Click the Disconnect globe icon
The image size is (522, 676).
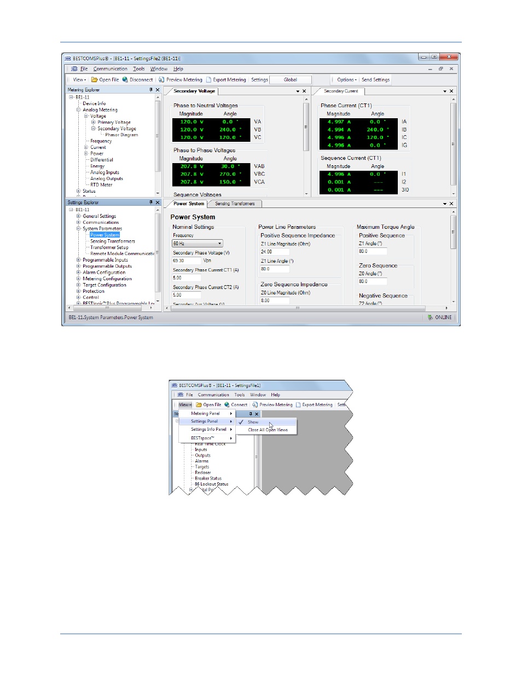point(125,80)
